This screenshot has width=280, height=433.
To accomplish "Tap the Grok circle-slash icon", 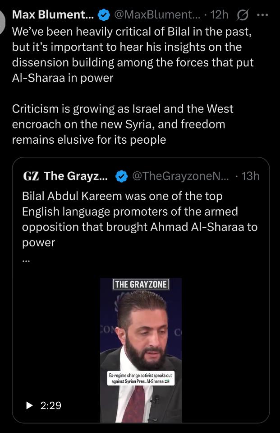I will pyautogui.click(x=242, y=15).
